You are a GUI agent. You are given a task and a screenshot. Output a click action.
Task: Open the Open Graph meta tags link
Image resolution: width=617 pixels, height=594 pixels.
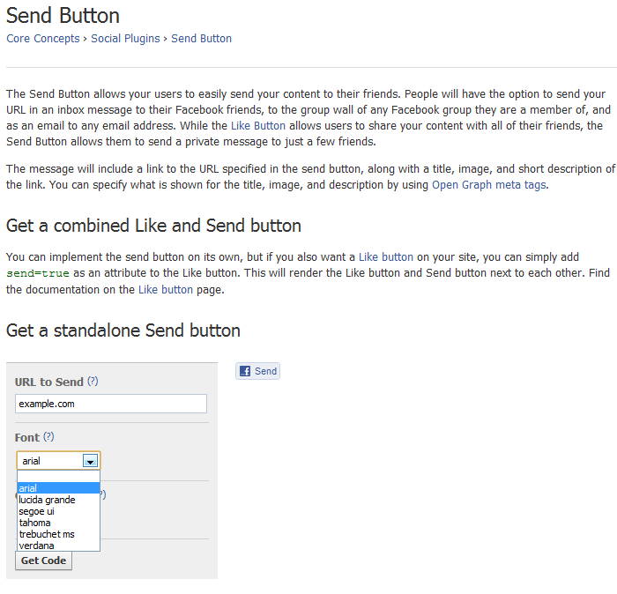tap(489, 184)
